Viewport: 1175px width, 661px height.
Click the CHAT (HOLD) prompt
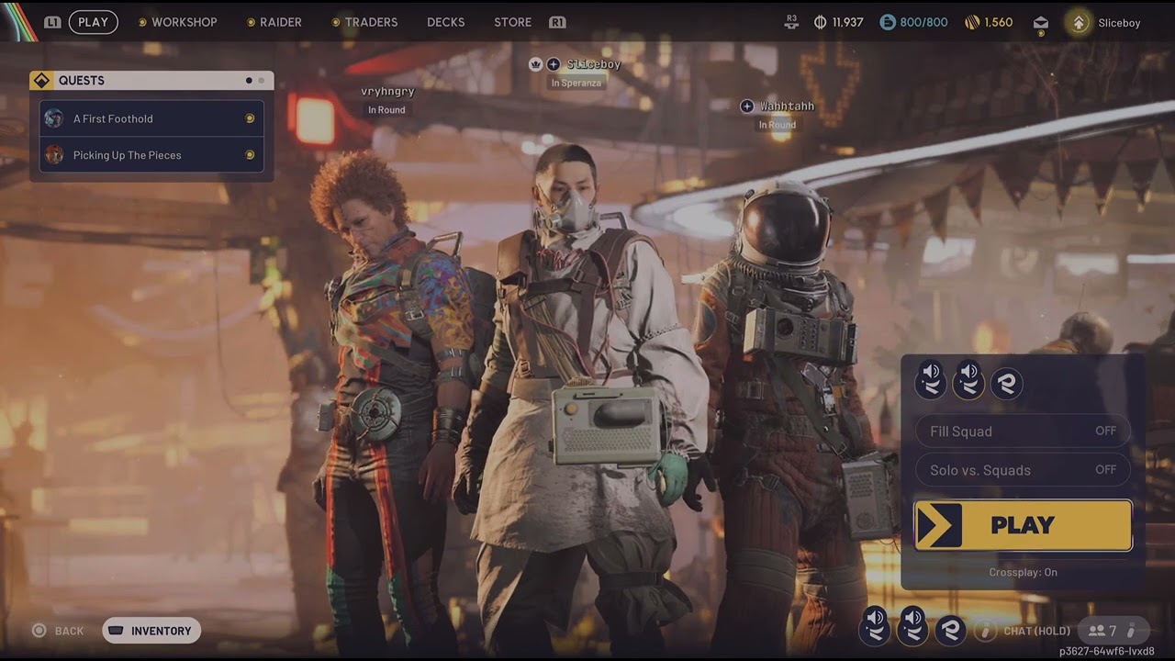coord(1037,631)
